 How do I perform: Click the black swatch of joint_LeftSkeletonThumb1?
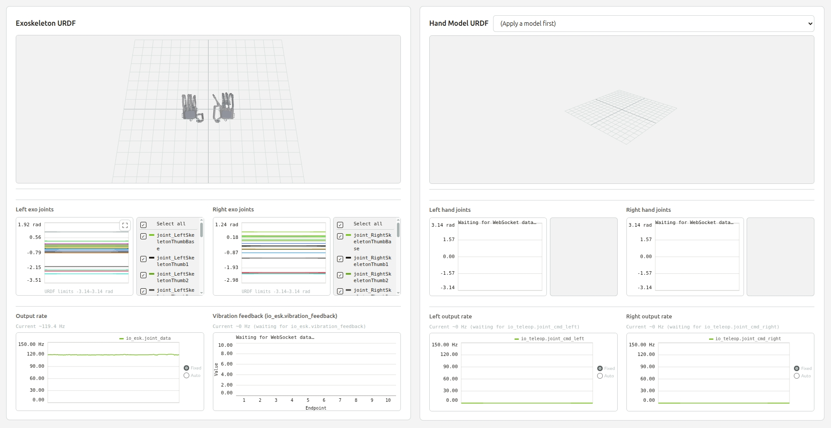pos(152,258)
